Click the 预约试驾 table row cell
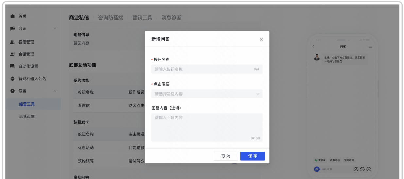404x179 pixels. 86,161
